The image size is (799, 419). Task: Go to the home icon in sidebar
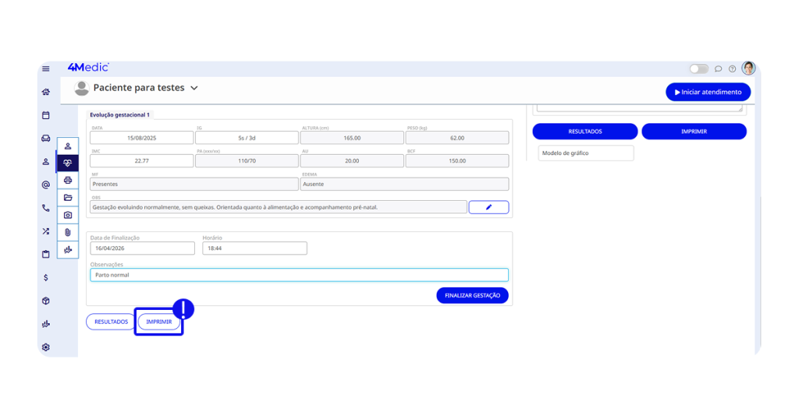tap(46, 92)
